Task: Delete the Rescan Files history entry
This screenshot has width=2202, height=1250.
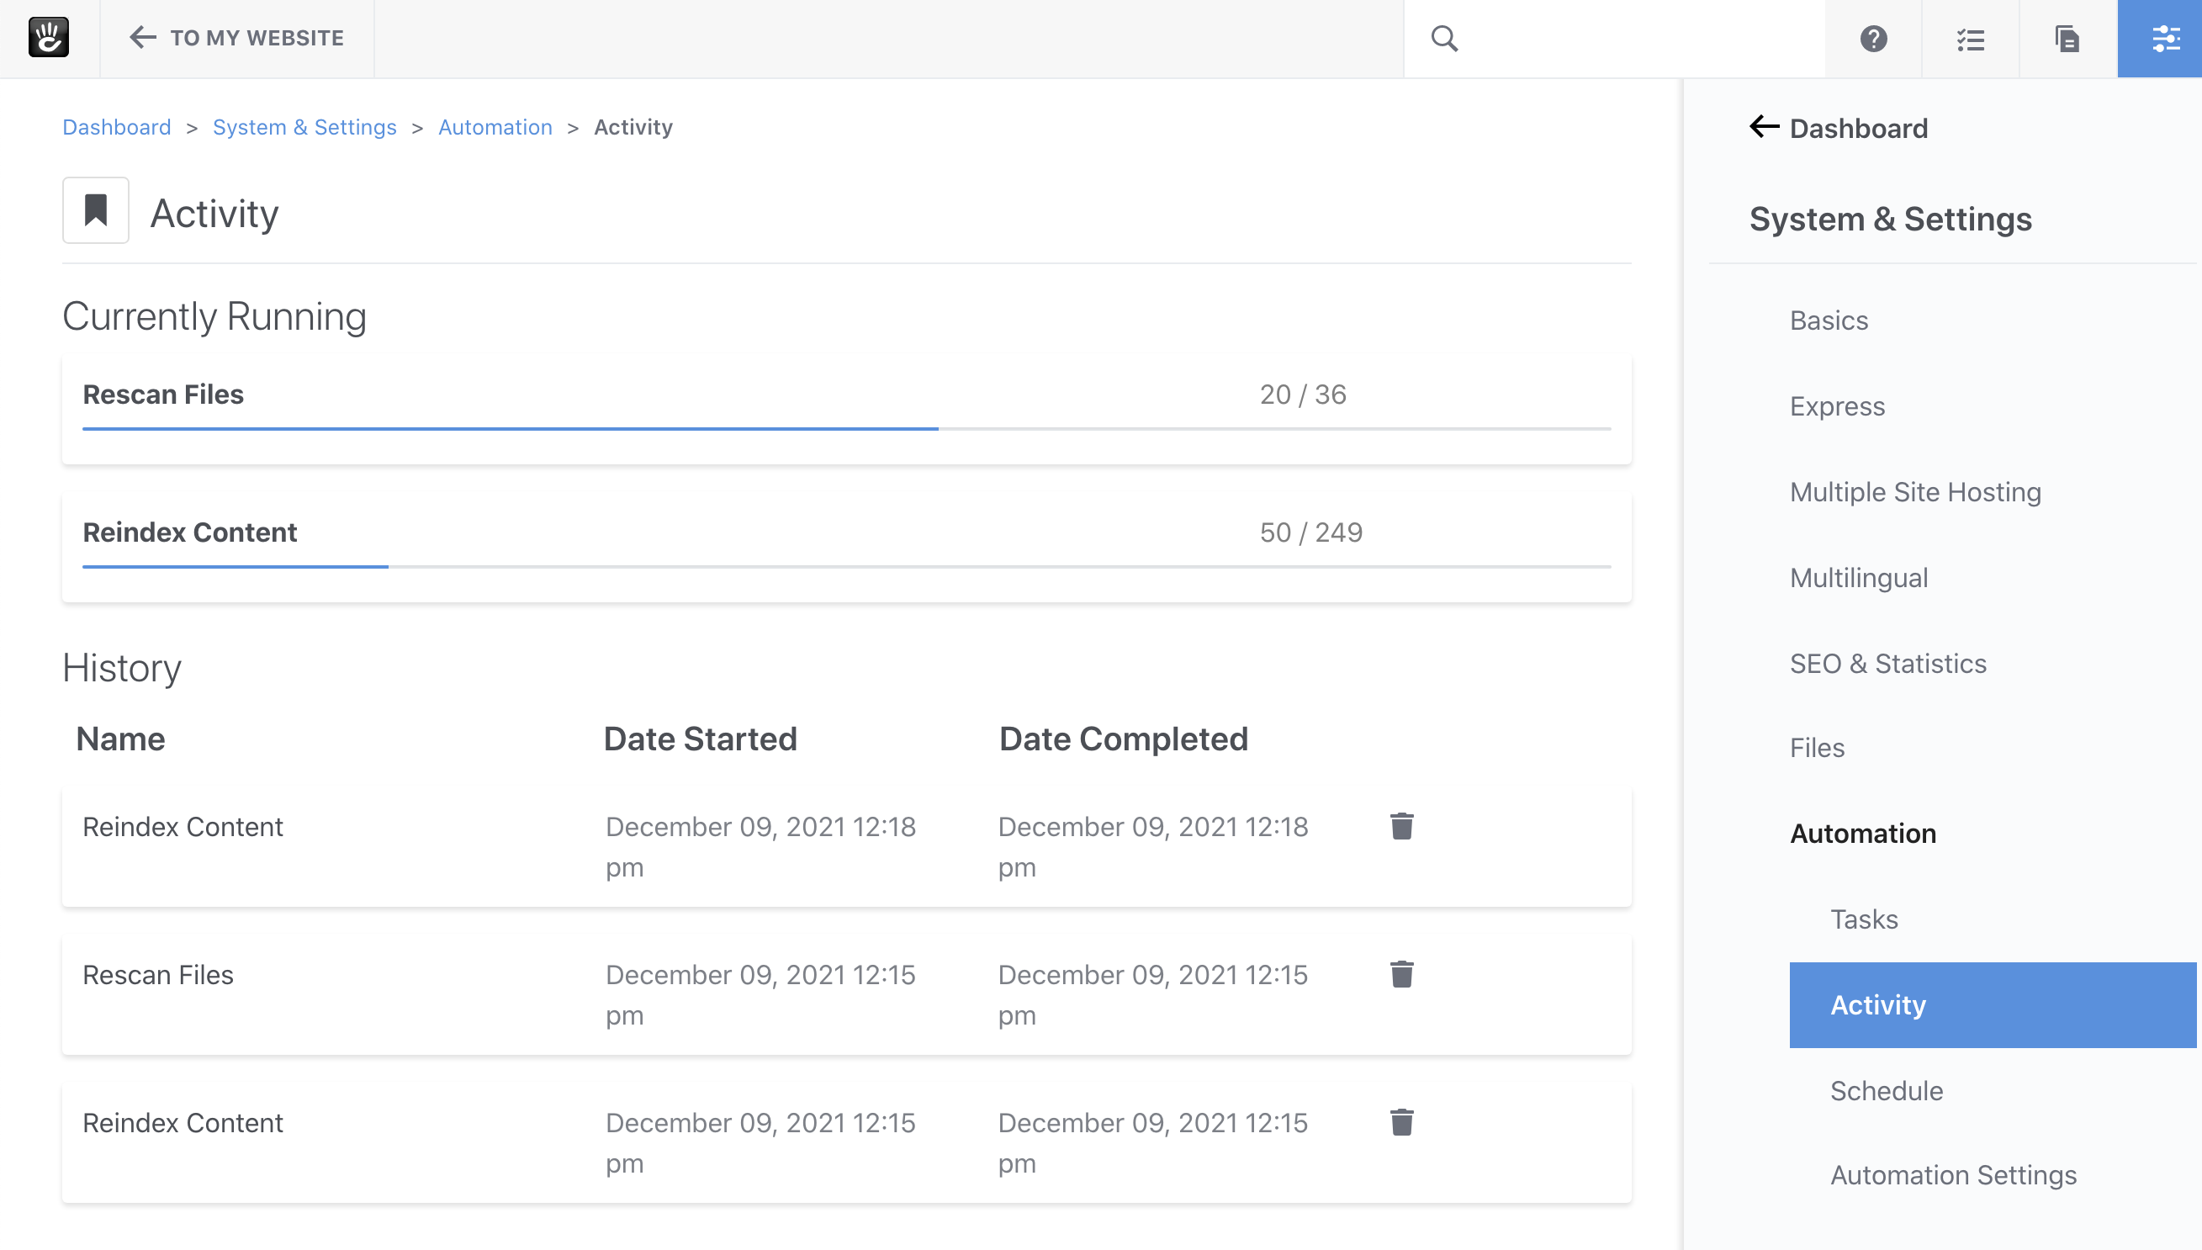Action: [x=1402, y=973]
